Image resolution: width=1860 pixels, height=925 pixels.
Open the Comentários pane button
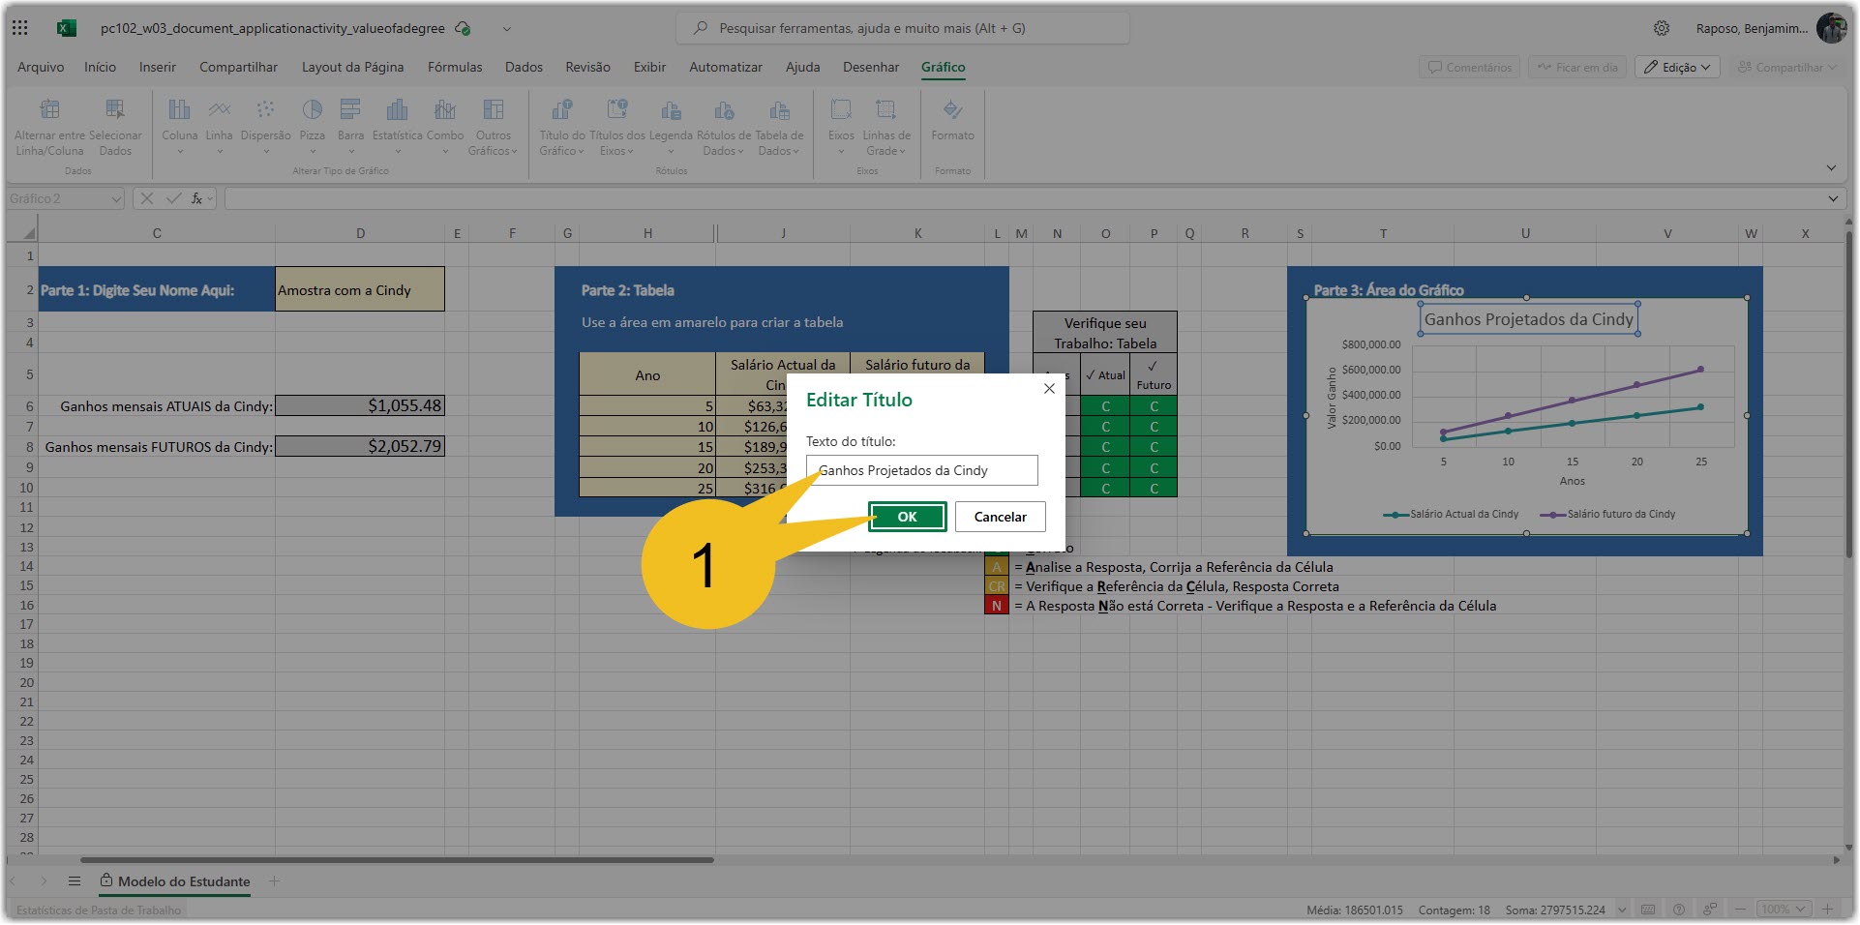1469,67
